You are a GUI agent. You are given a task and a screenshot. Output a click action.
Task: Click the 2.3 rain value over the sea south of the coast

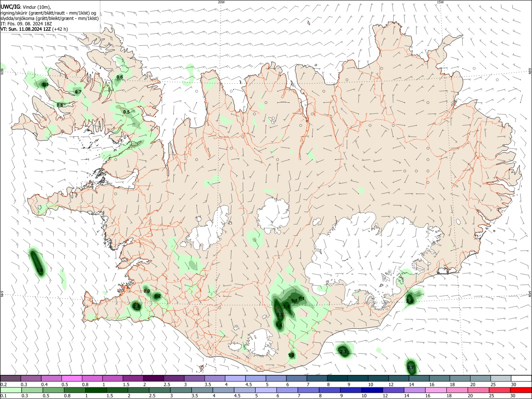point(343,352)
